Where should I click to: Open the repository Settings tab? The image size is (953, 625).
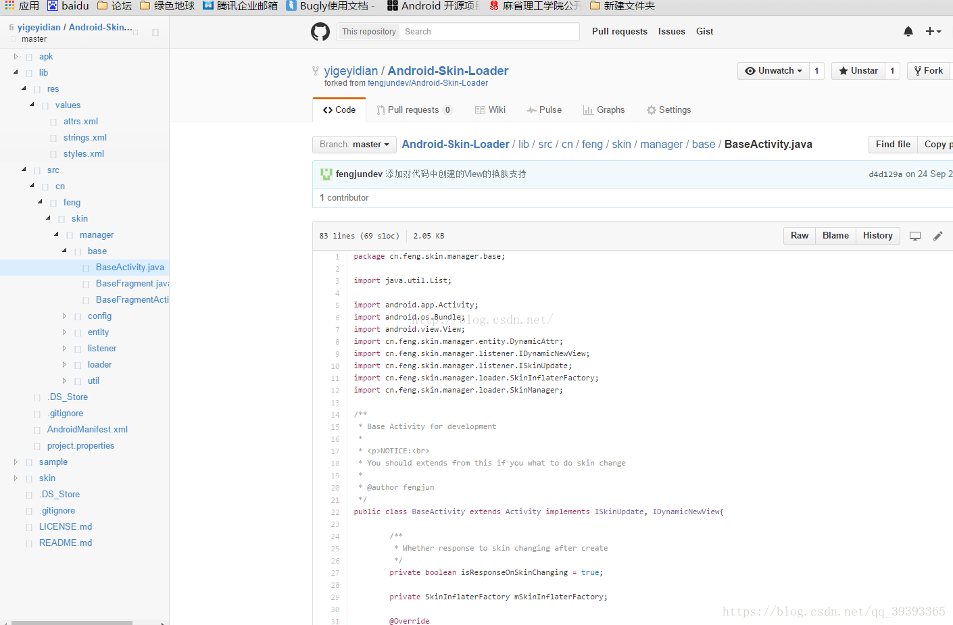[x=668, y=110]
